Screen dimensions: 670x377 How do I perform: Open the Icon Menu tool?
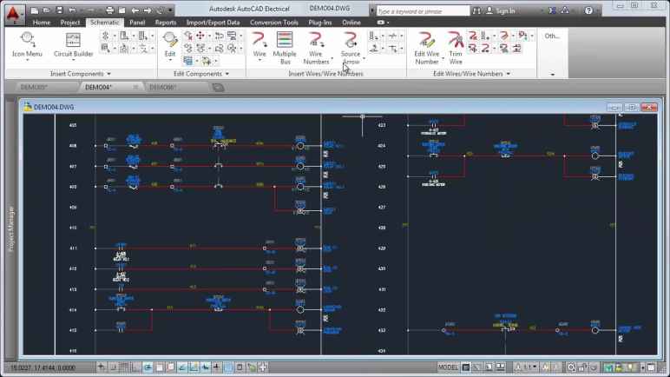27,43
